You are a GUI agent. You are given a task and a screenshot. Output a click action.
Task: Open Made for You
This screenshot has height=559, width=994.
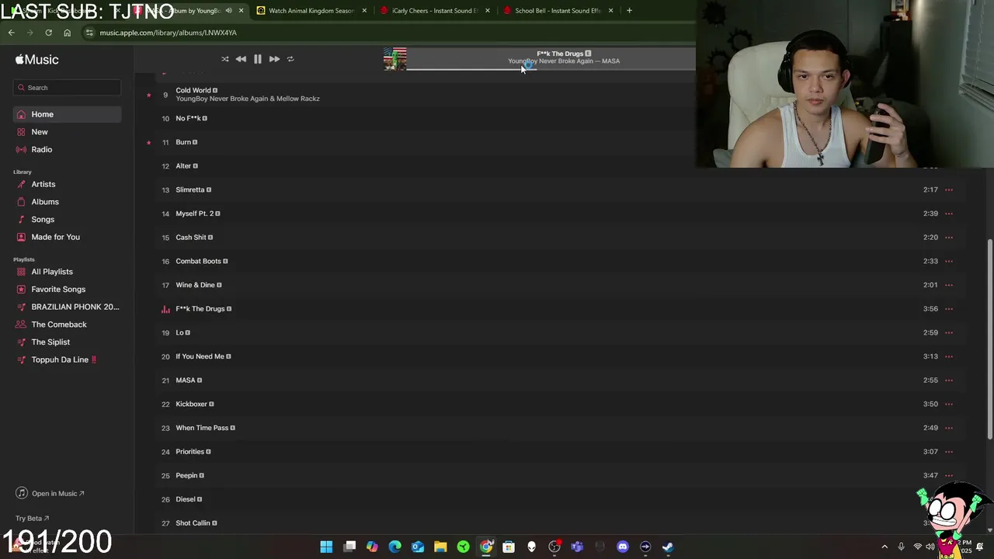[x=67, y=237]
